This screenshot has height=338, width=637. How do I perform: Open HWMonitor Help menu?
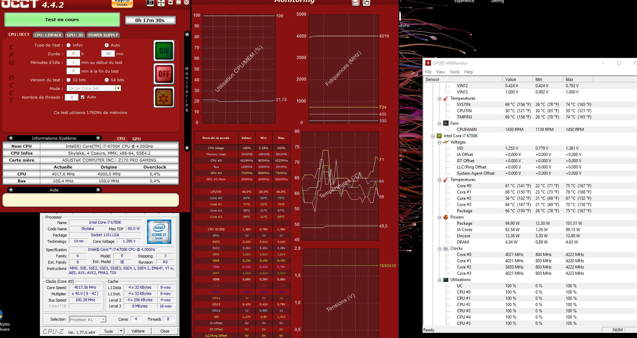pyautogui.click(x=468, y=72)
